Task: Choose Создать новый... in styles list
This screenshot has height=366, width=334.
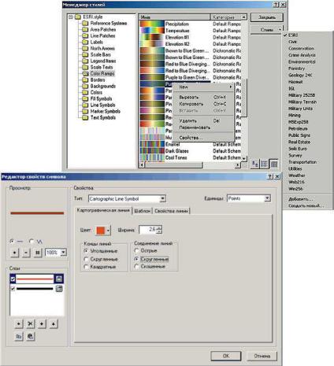Action: [x=306, y=205]
